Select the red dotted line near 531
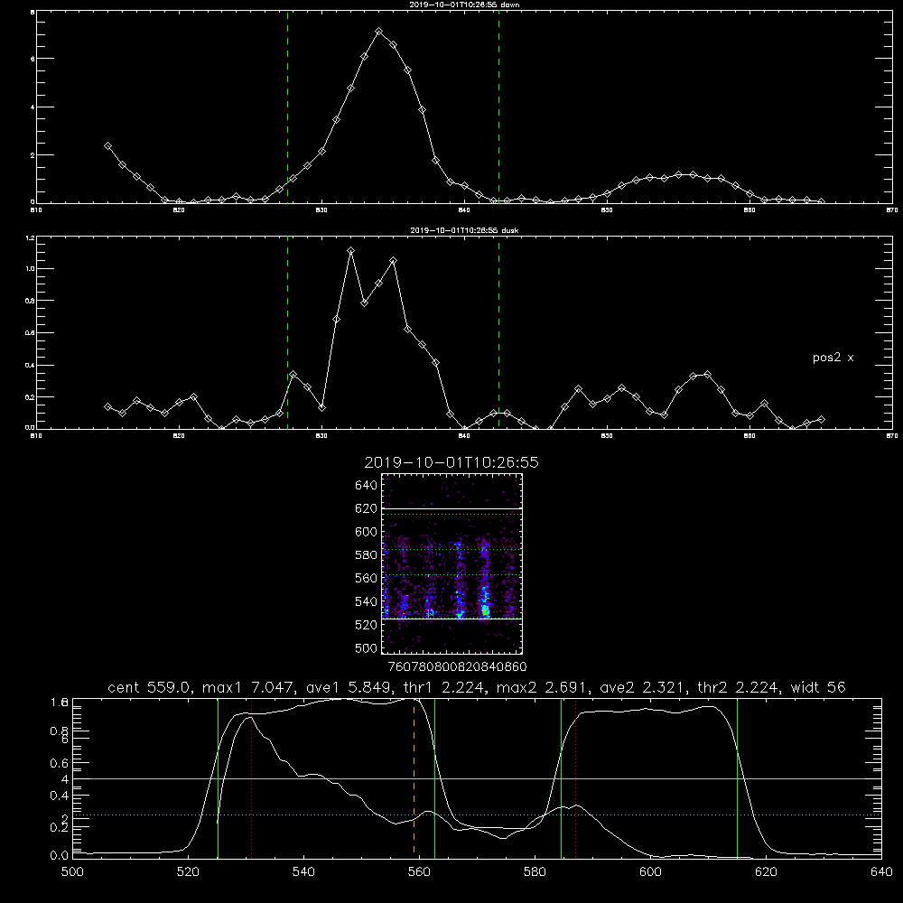Screen dimensions: 903x903 [x=252, y=777]
